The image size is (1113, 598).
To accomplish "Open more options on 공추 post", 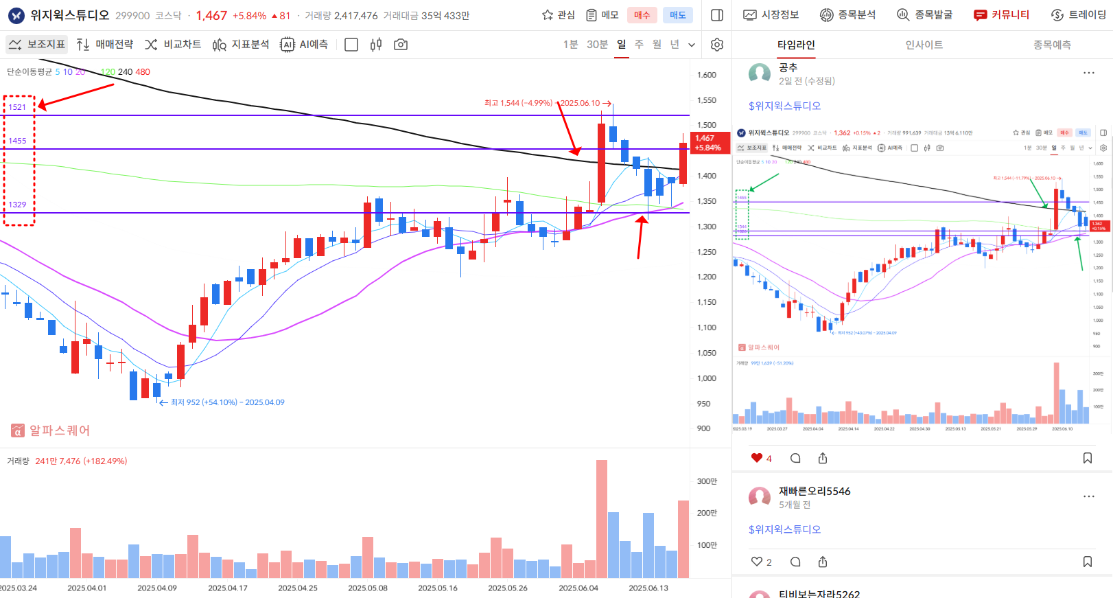I will pos(1089,73).
